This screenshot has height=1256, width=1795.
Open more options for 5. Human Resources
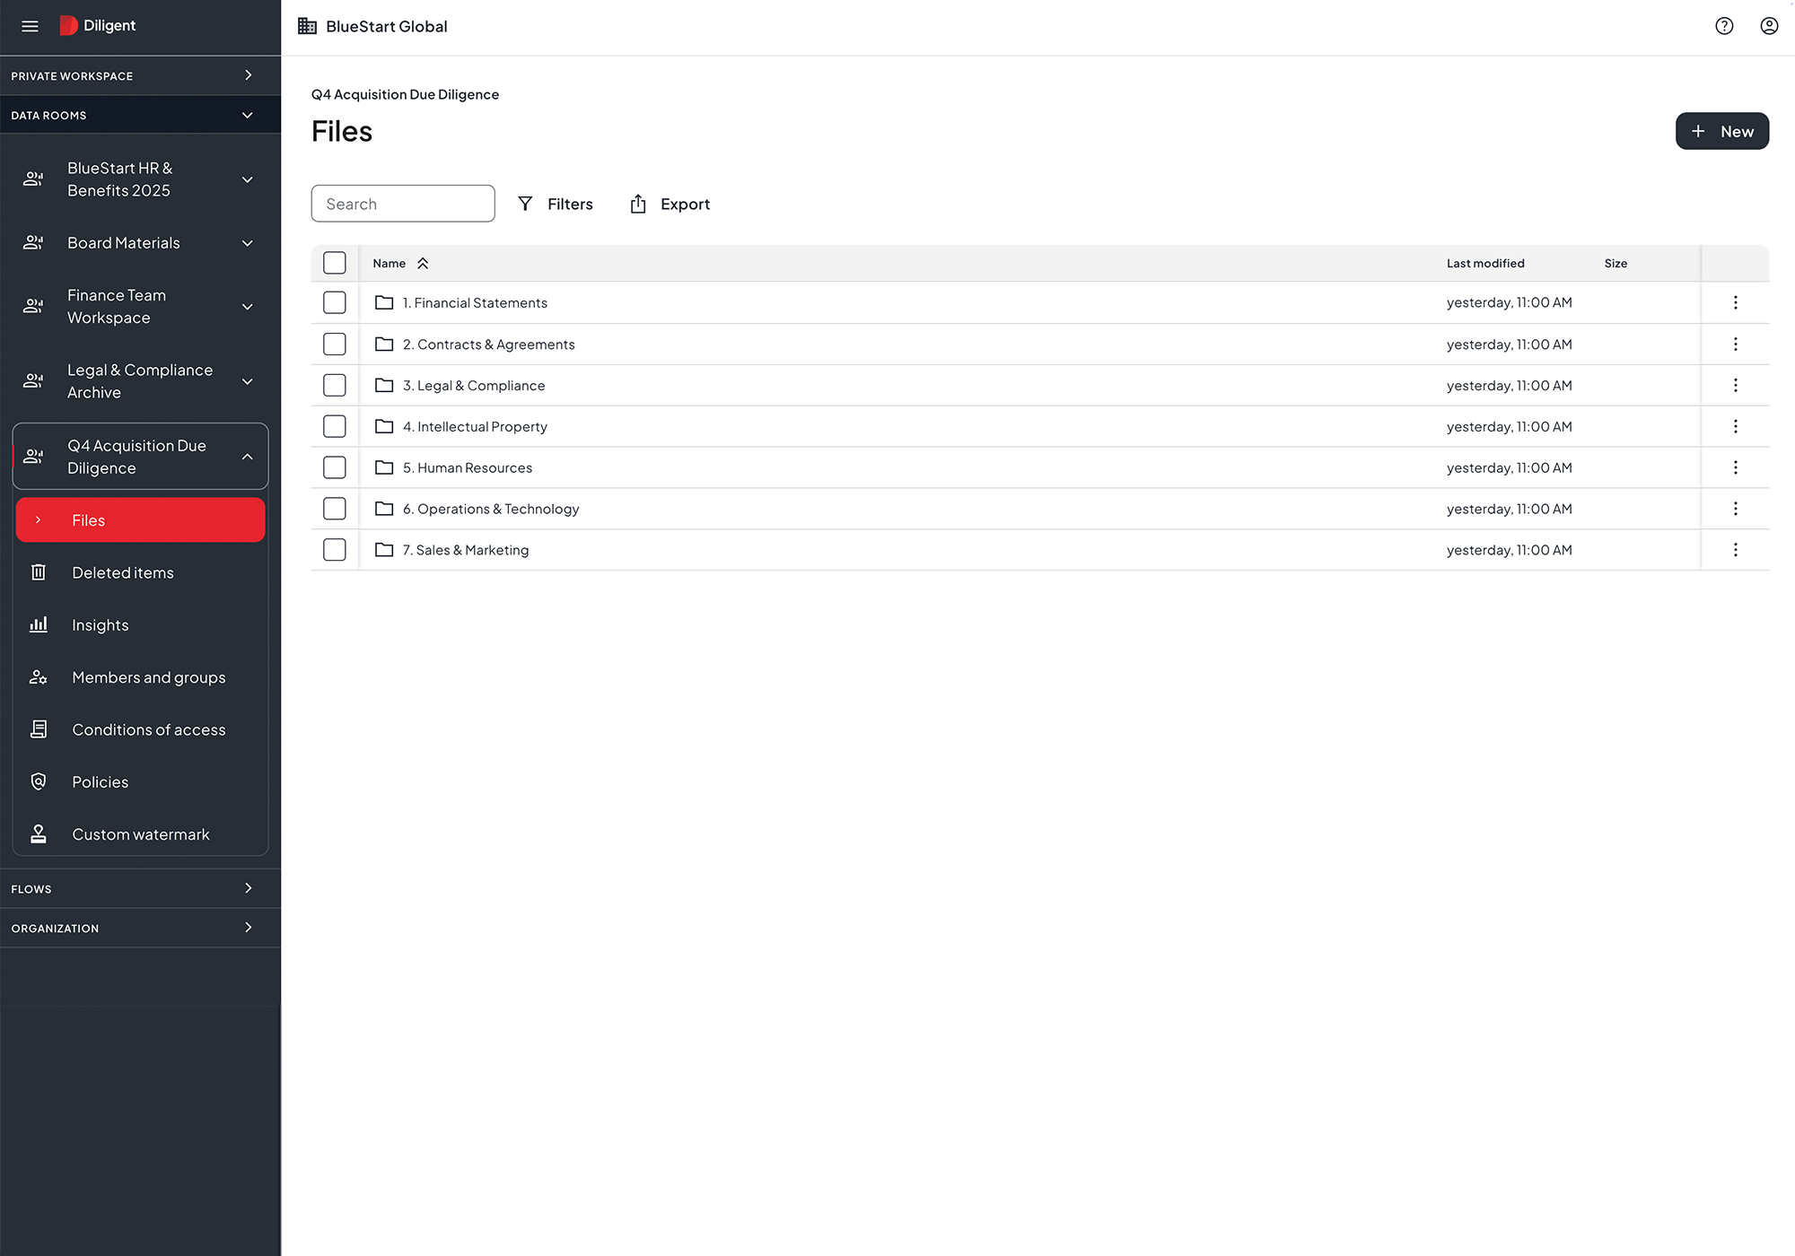click(x=1735, y=467)
